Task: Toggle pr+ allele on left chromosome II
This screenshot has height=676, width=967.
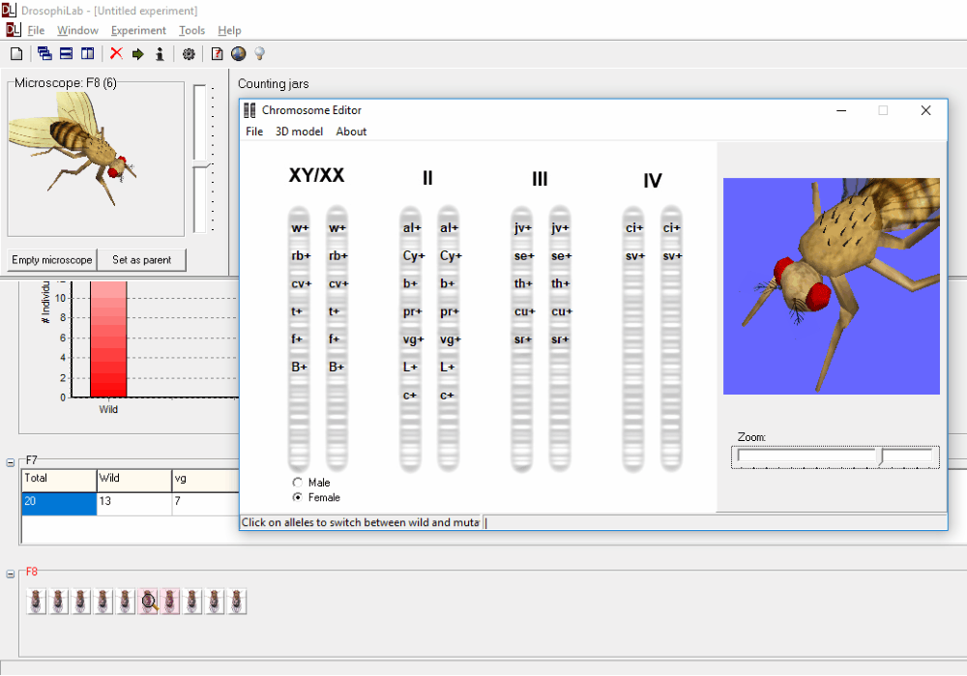Action: coord(413,312)
